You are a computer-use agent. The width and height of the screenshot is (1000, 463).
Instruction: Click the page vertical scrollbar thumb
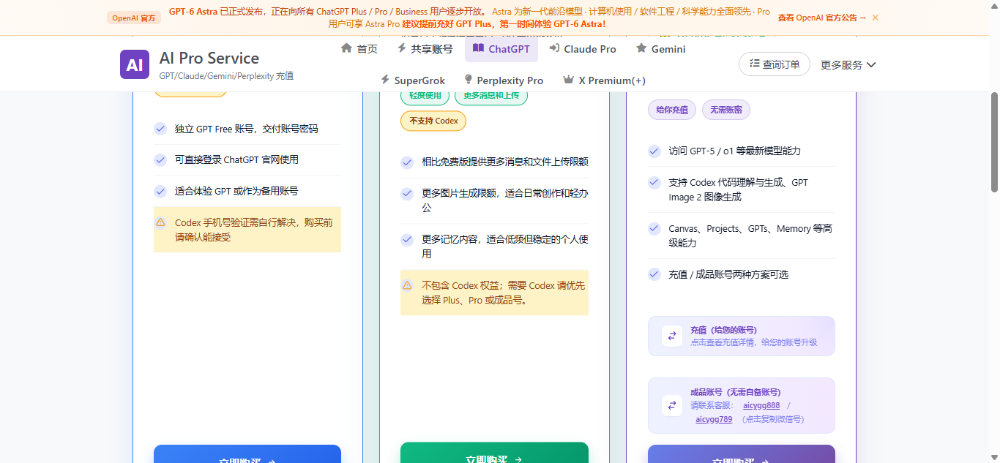995,141
